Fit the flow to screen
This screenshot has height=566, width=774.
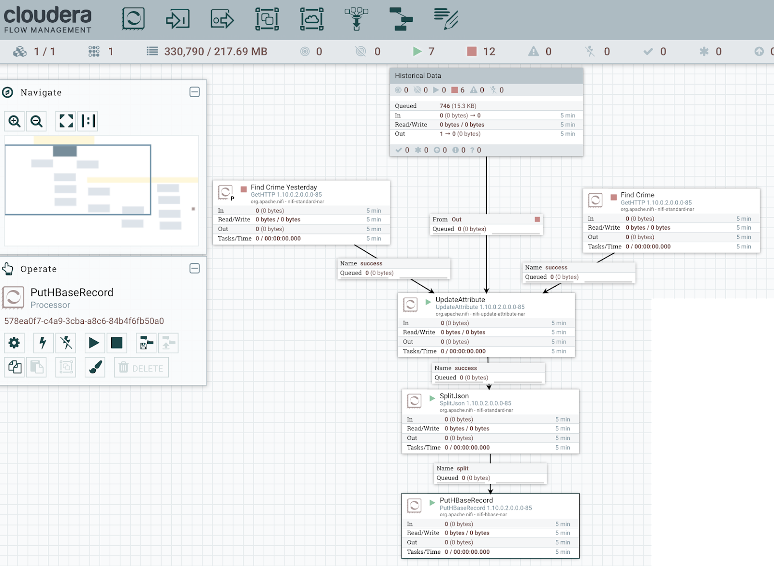coord(66,121)
